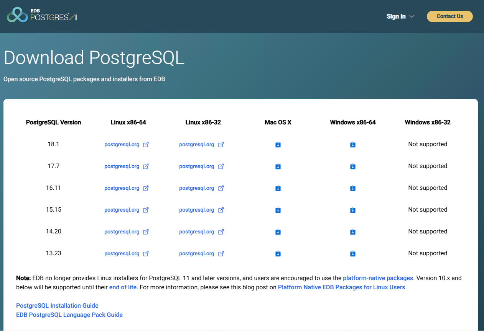Click the Windows x86-64 column header

353,122
